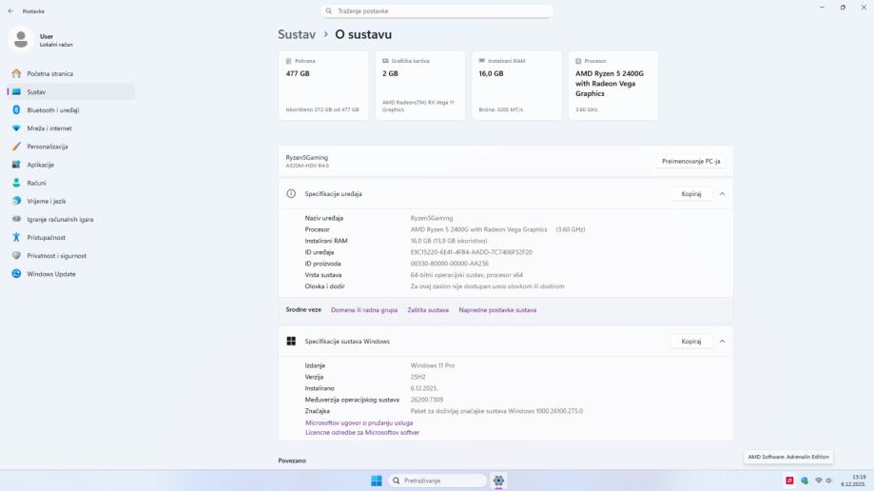Click the Vrsta sustava 64-bitni operacijski sustav value

tap(467, 274)
